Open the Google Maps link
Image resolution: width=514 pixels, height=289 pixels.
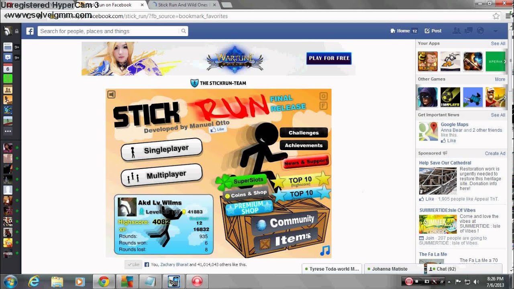[x=455, y=124]
